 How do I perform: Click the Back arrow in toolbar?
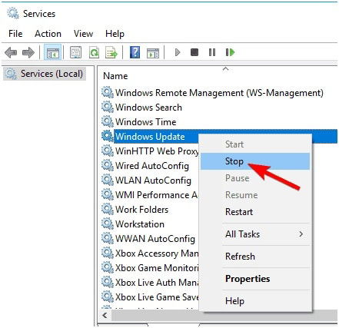(11, 52)
